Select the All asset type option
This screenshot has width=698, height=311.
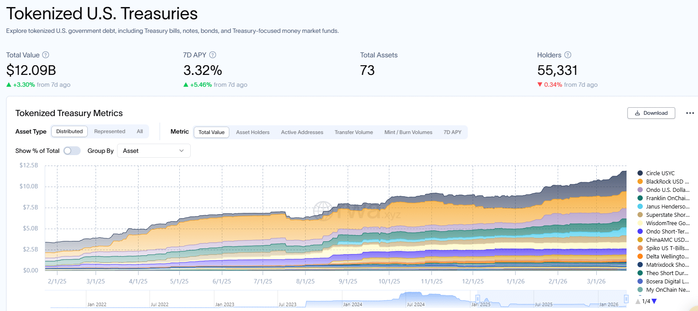click(x=140, y=131)
